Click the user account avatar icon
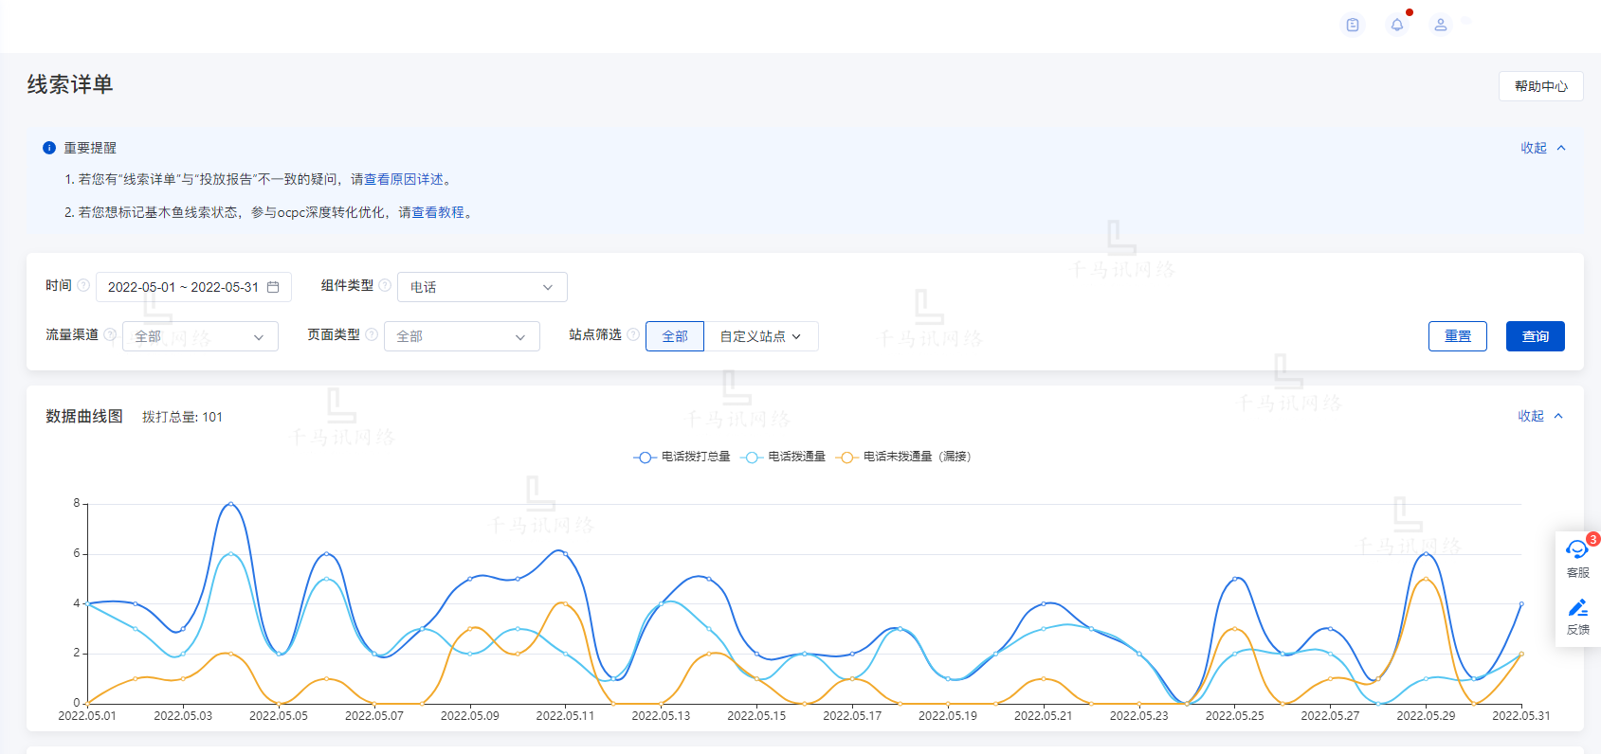Screen dimensions: 1601x754 1440,25
